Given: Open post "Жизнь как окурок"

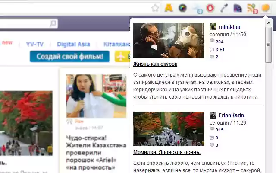Looking at the screenshot, I should [155, 64].
